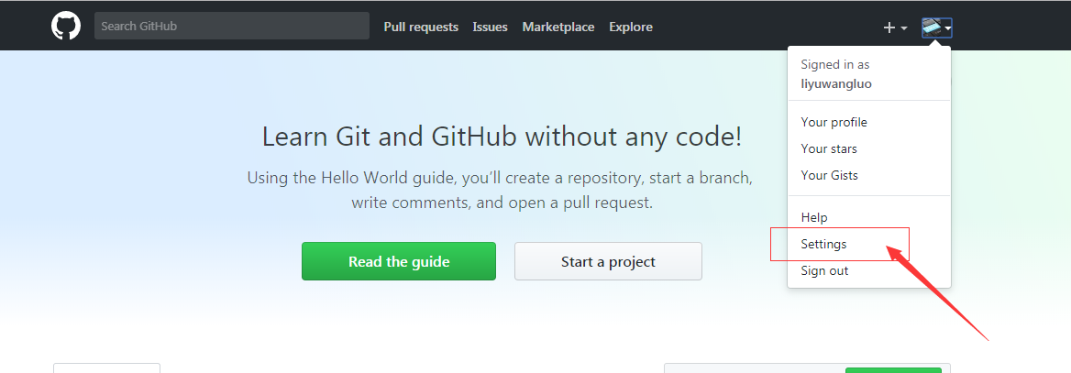This screenshot has width=1071, height=373.
Task: Focus the Search GitHub field
Action: pyautogui.click(x=232, y=26)
